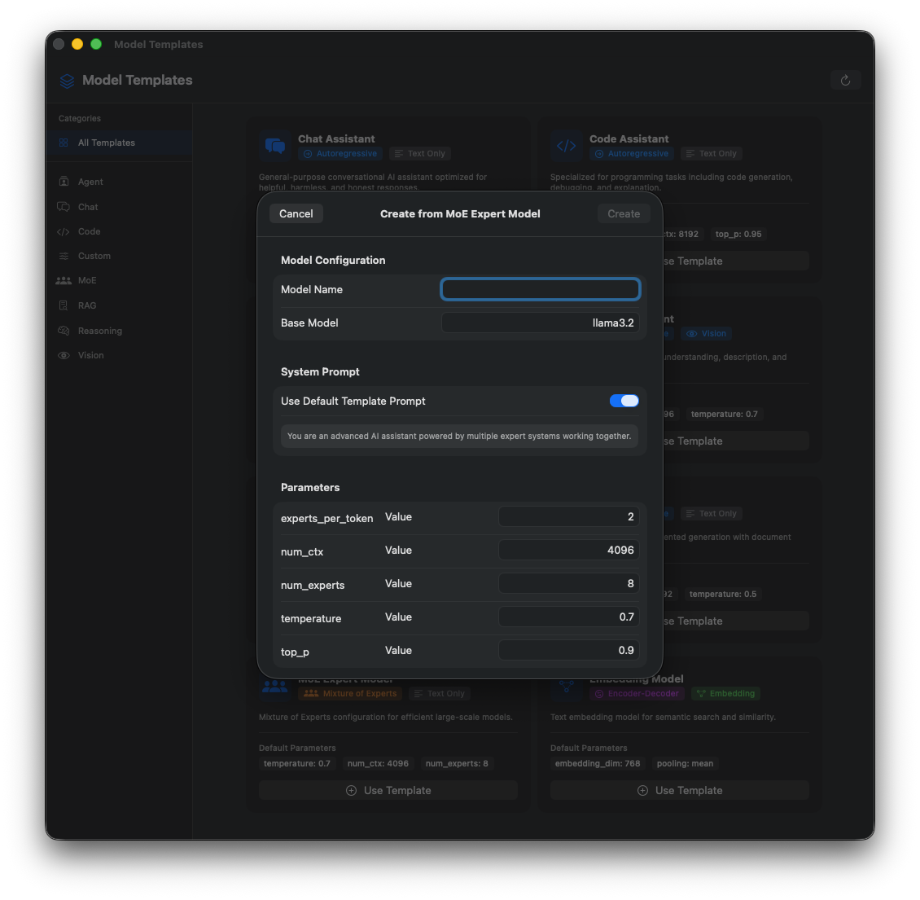The width and height of the screenshot is (920, 900).
Task: Click the MoE people icon in sidebar
Action: click(64, 281)
